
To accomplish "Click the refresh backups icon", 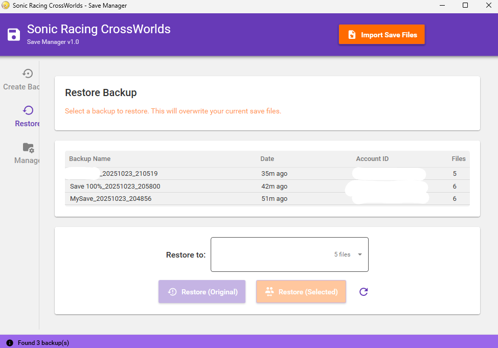I will click(x=364, y=292).
